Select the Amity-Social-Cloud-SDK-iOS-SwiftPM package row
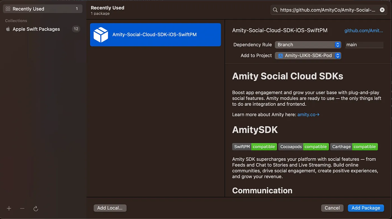 (x=155, y=35)
